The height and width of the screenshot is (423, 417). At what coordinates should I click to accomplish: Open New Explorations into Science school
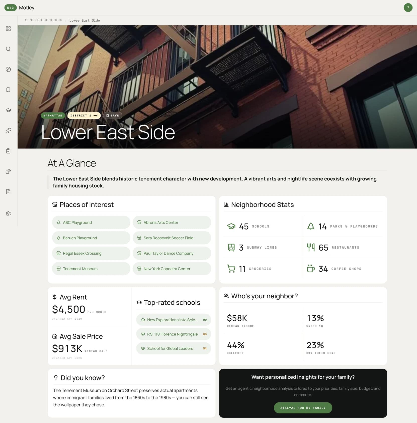pos(174,320)
